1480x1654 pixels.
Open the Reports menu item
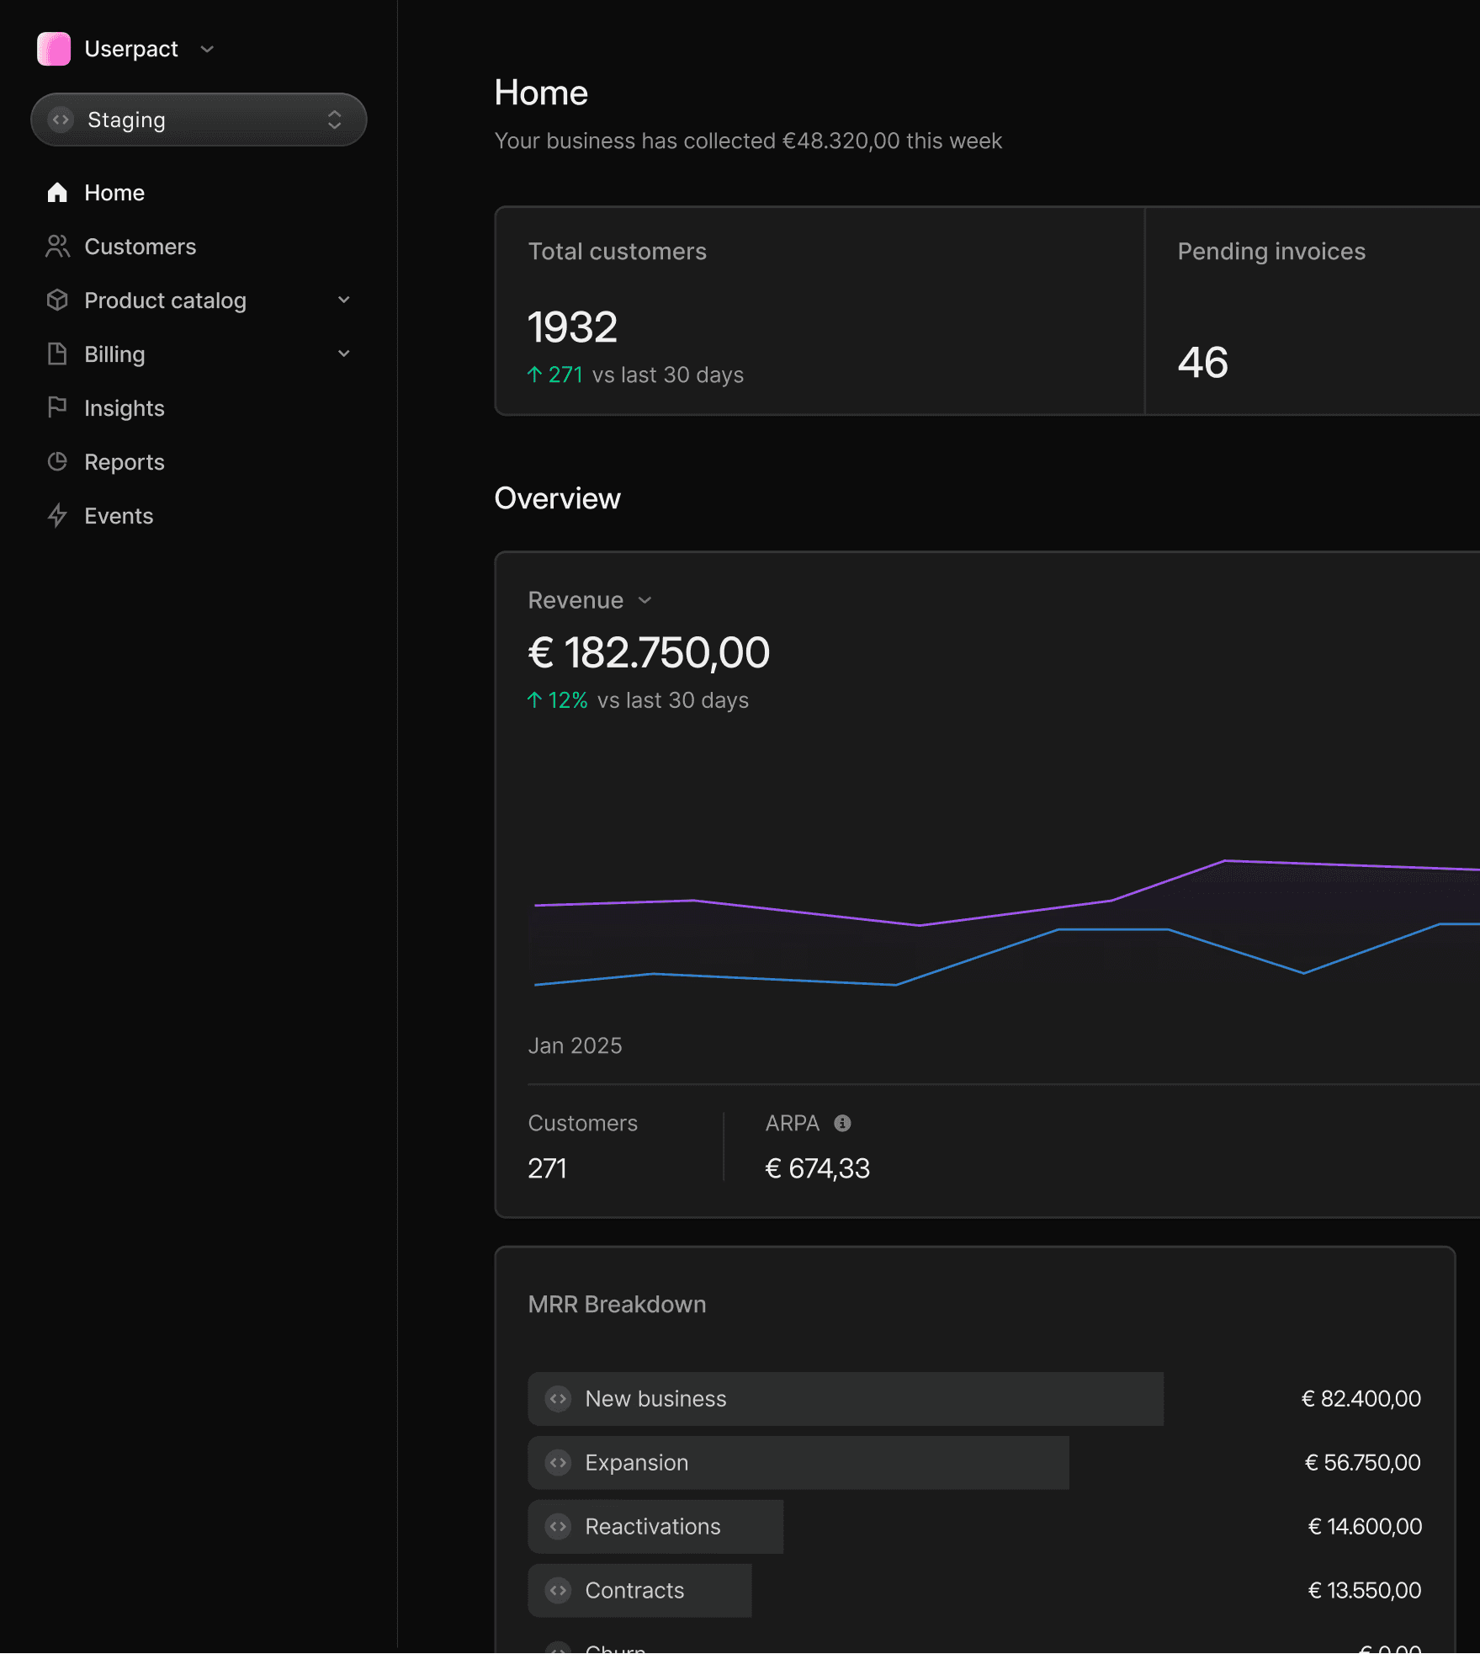(x=124, y=462)
